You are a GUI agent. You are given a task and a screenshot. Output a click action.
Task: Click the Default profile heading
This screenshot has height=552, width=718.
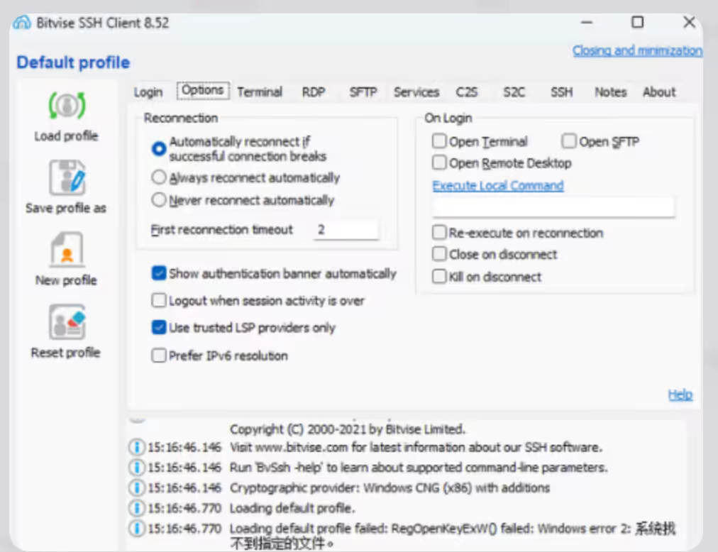point(73,62)
